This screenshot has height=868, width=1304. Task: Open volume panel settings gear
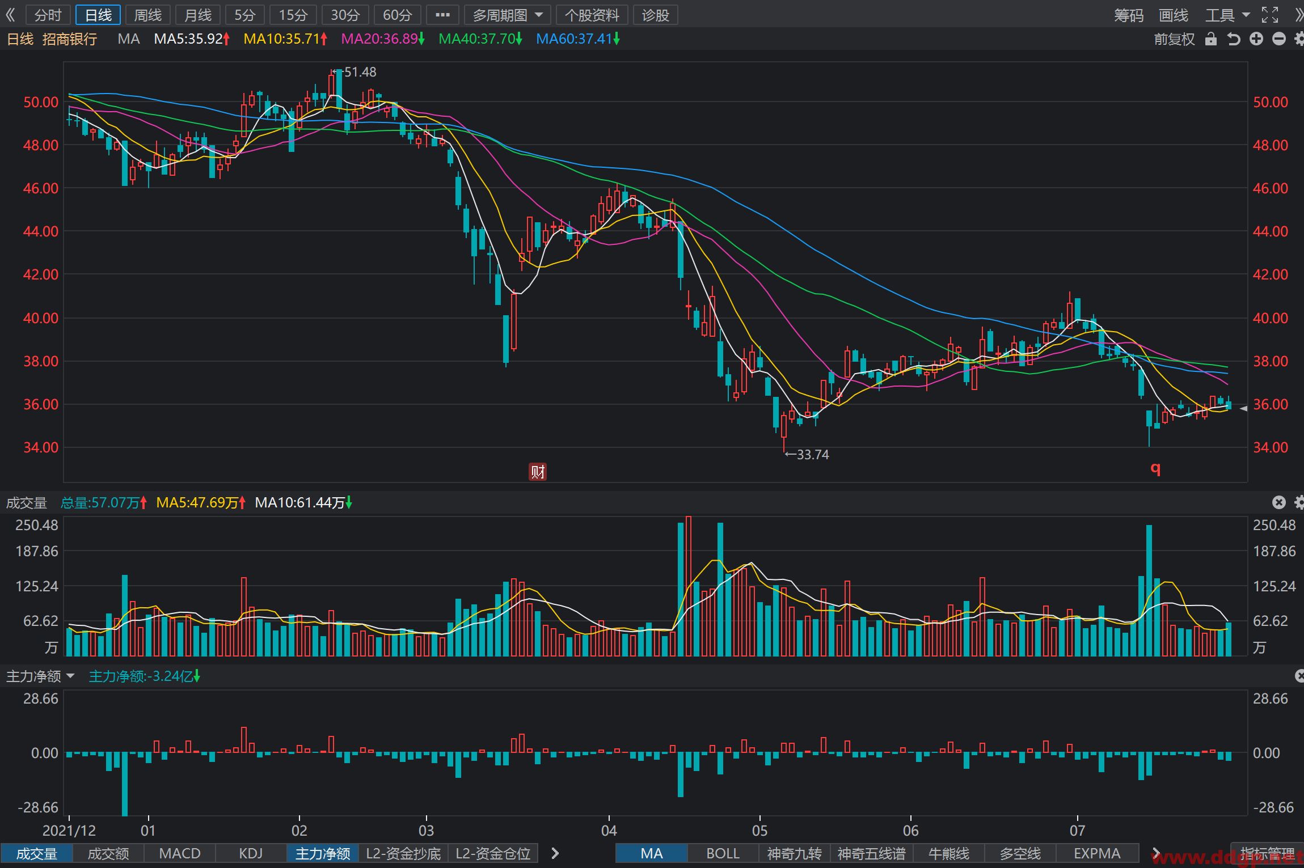(1299, 502)
